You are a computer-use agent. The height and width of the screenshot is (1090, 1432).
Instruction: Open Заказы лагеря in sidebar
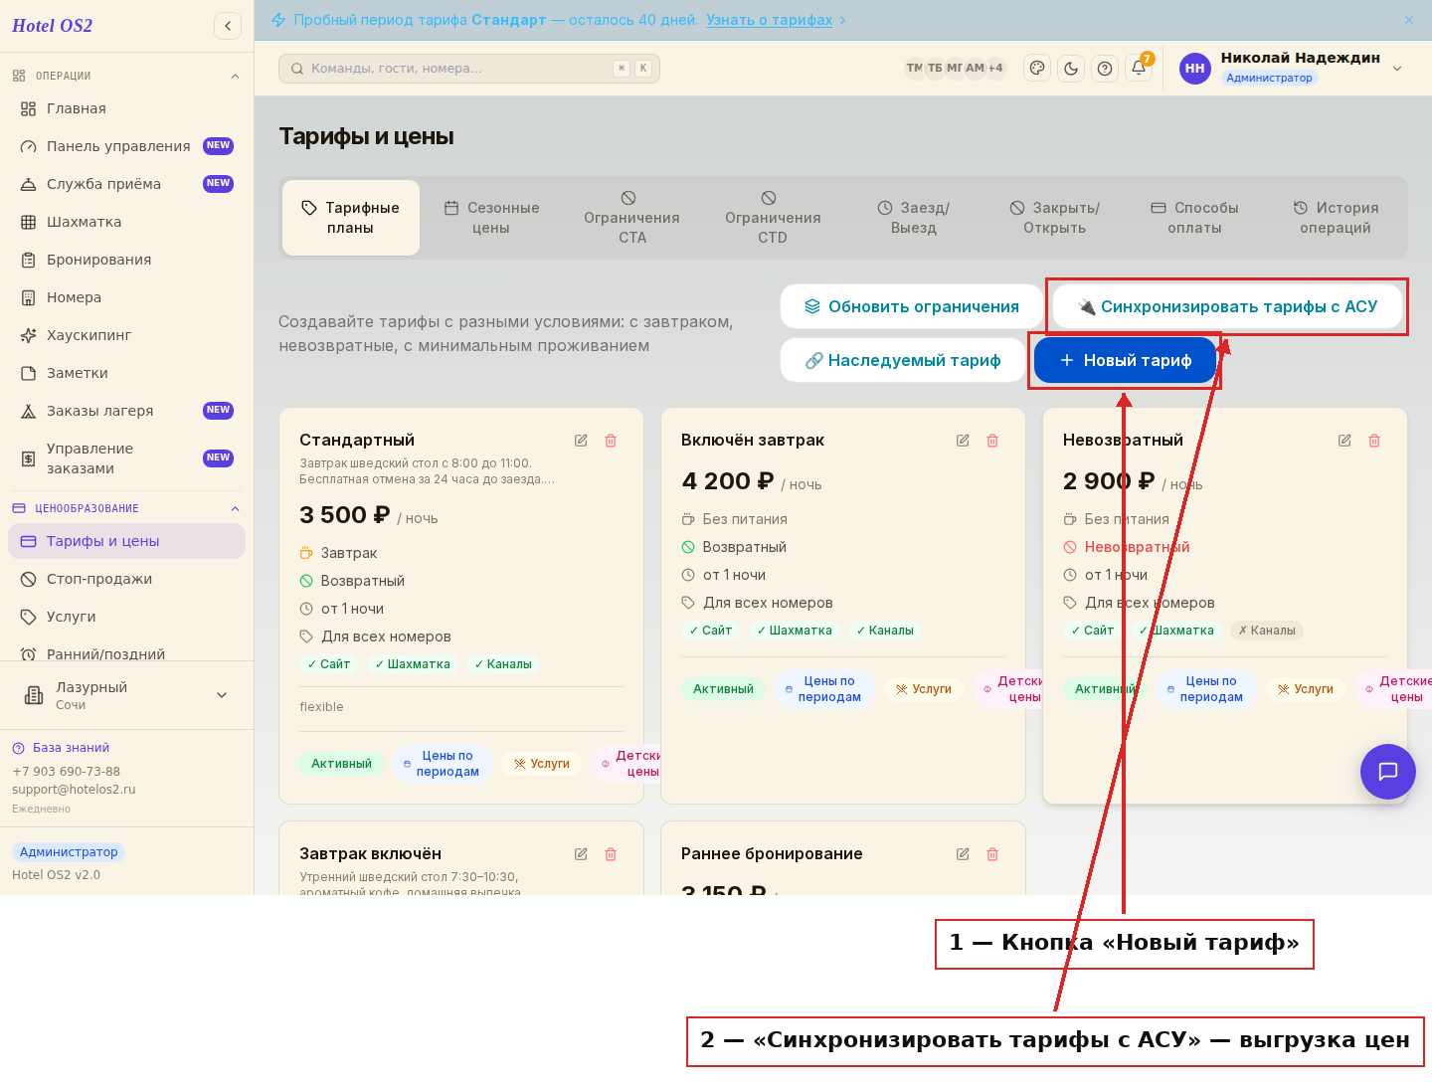126,411
